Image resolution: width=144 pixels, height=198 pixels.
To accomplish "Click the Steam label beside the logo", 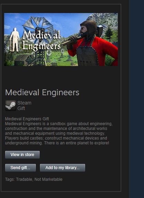I will coord(24,103).
